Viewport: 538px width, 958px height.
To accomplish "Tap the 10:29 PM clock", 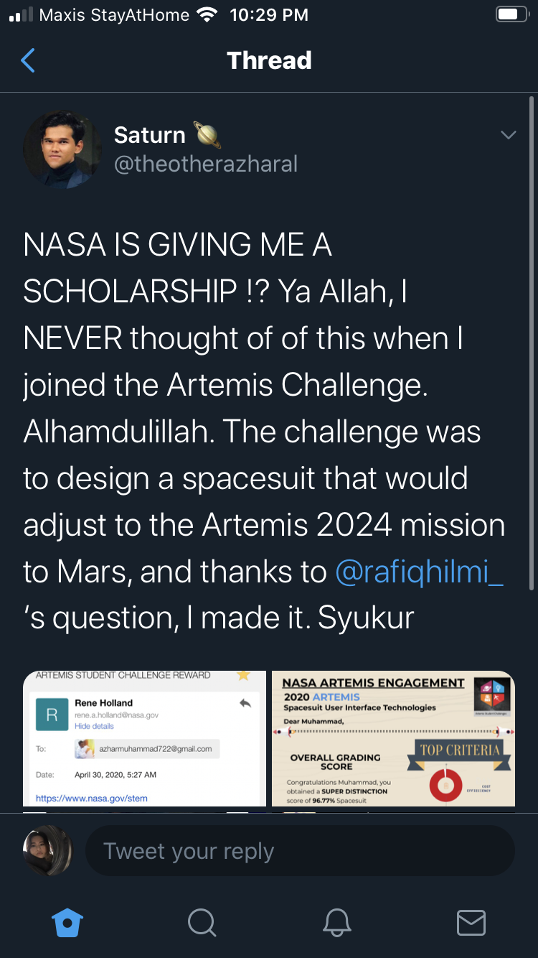I will (x=269, y=15).
